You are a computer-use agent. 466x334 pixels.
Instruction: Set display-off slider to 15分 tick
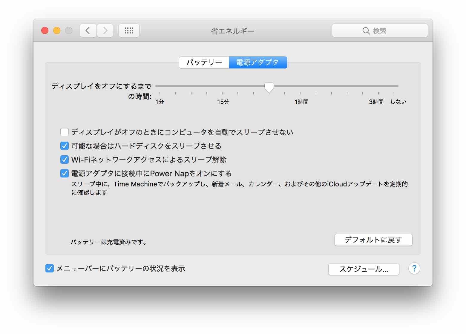click(x=222, y=86)
